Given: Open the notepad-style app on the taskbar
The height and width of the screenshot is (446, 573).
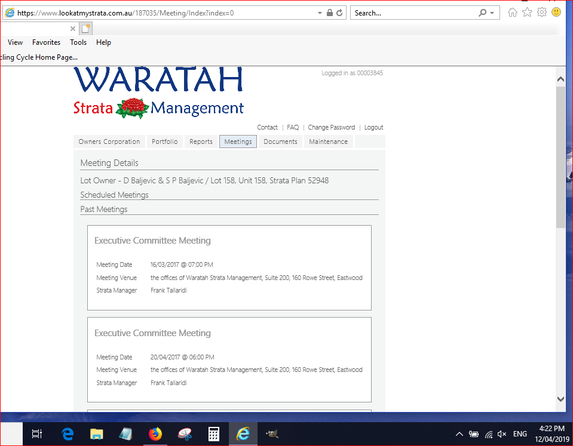Looking at the screenshot, I should (x=125, y=434).
